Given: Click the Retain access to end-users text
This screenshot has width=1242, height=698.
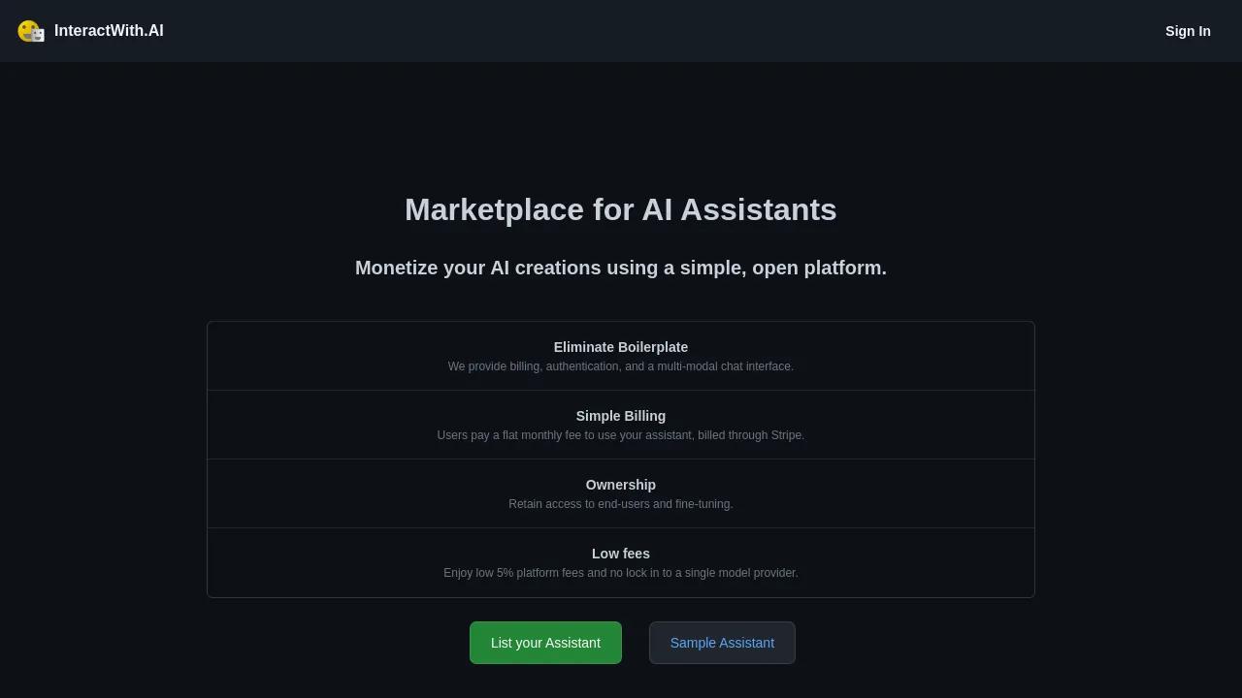Looking at the screenshot, I should pyautogui.click(x=621, y=504).
